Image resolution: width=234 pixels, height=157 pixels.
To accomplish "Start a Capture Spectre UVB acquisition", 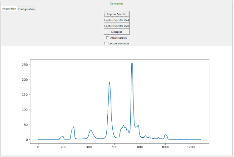I will tap(116, 26).
